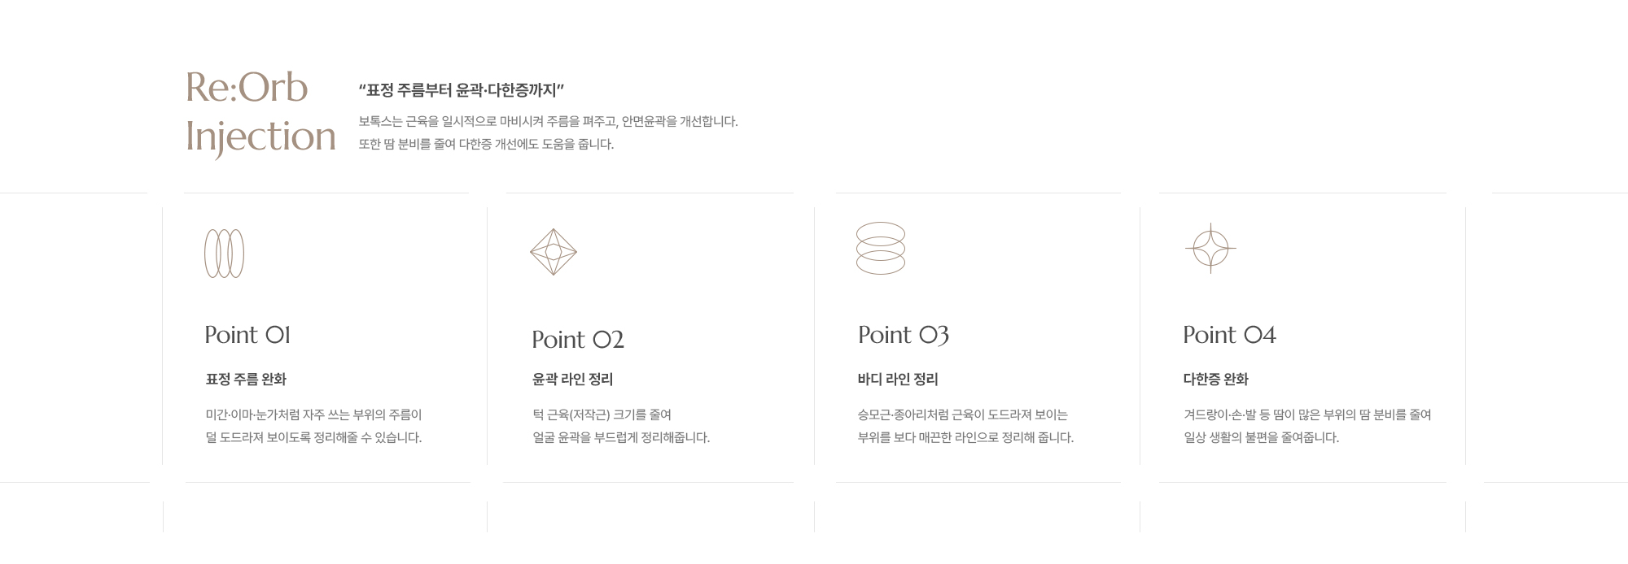1628x564 pixels.
Task: Click the 또한 땀 분비를 줄여 sentence
Action: (x=486, y=144)
